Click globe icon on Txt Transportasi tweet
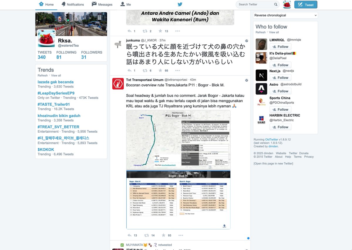 (247, 80)
